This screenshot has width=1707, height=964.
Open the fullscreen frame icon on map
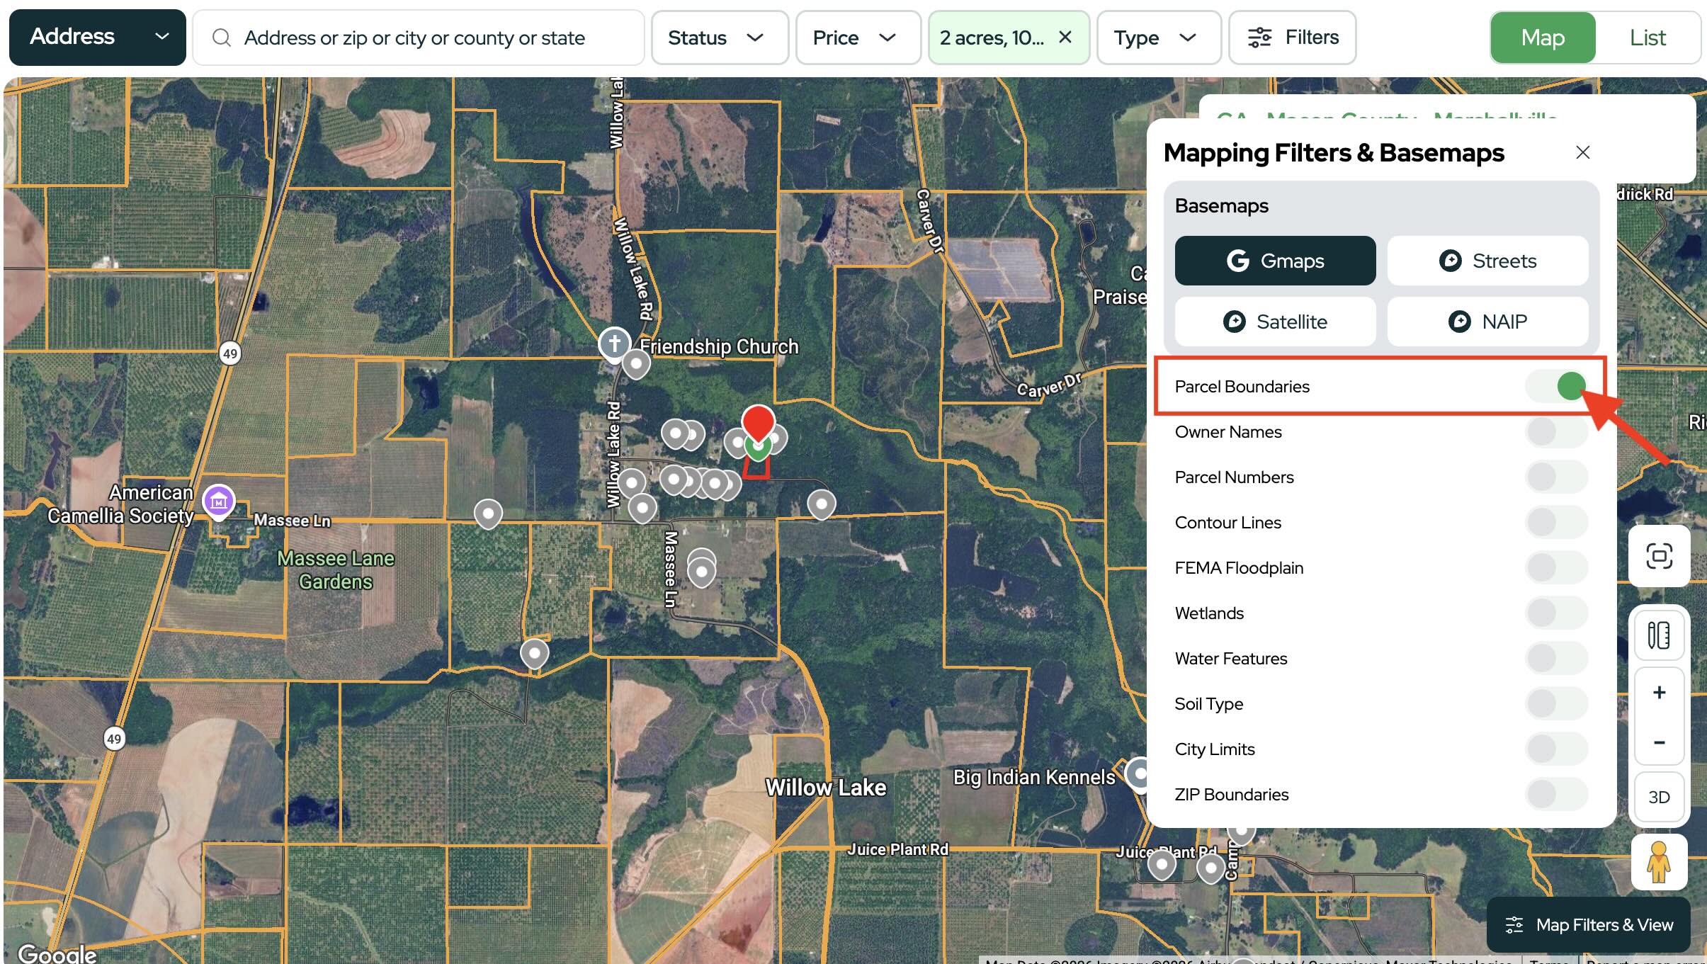pos(1659,556)
